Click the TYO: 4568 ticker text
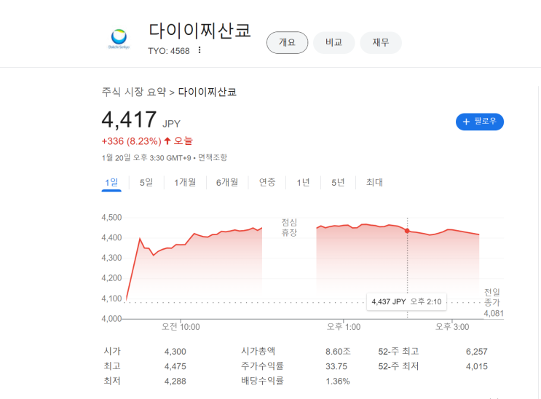 [x=169, y=51]
